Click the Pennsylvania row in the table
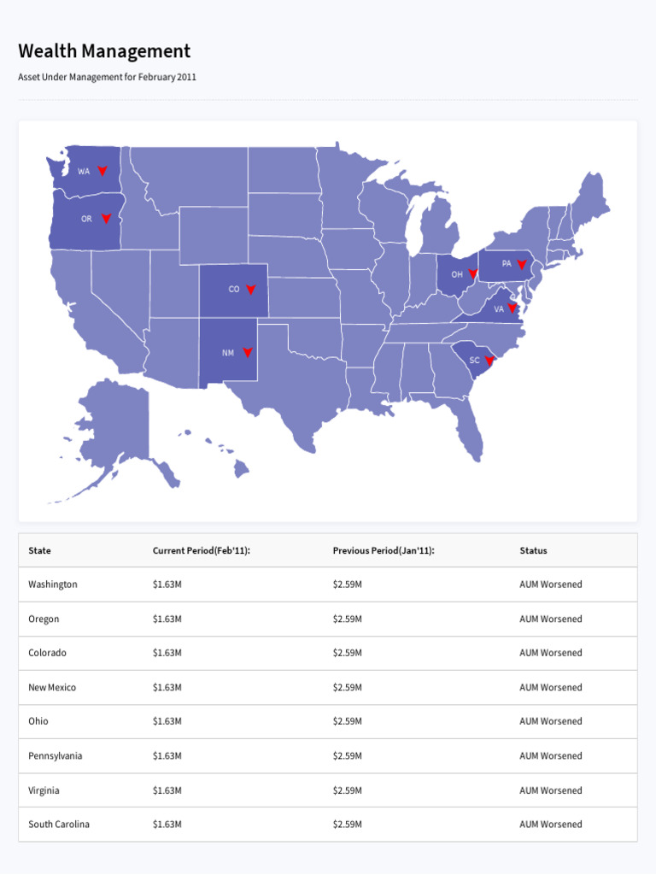 pos(328,756)
